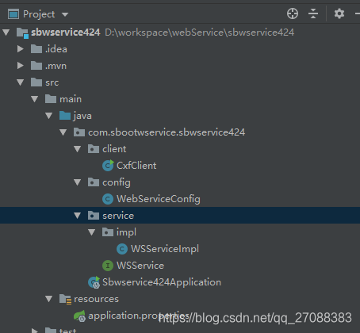The width and height of the screenshot is (360, 333).
Task: Click the client package icon
Action: [94, 149]
